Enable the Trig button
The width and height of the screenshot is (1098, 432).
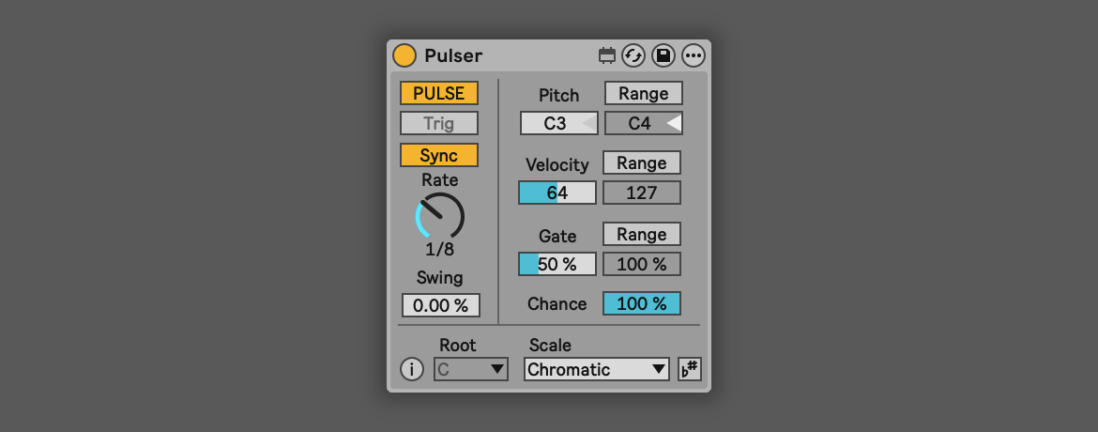(x=439, y=123)
